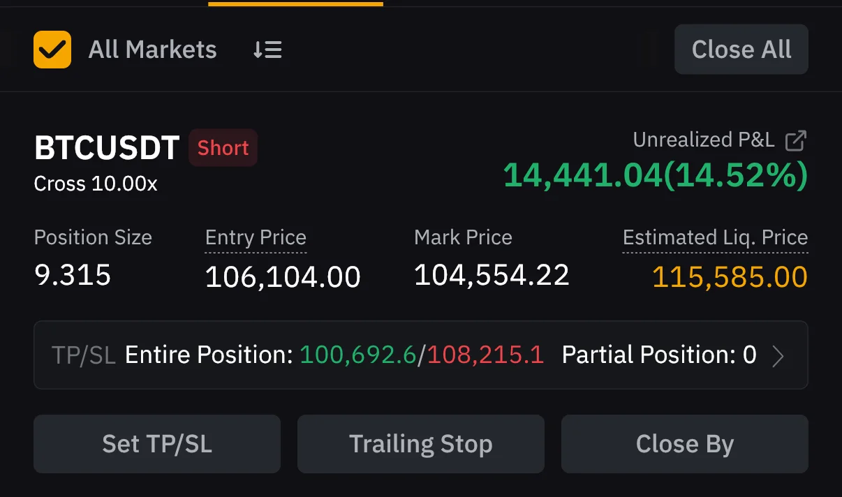
Task: Adjust Cross 10.00x leverage label
Action: [x=96, y=184]
